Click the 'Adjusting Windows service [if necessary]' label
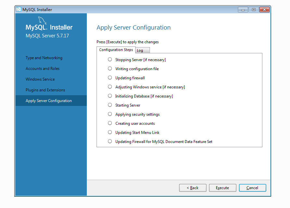 click(150, 87)
